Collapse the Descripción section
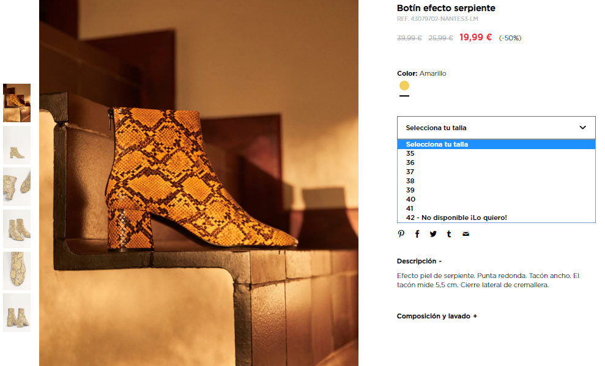Viewport: 605px width, 366px height. (x=419, y=261)
